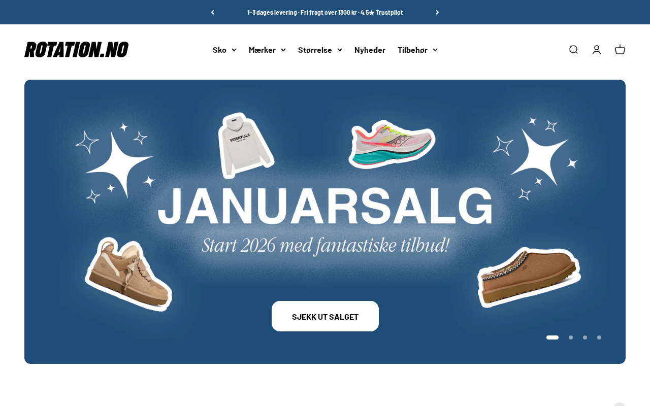650x406 pixels.
Task: Jump to the fourth banner slide dot
Action: [x=599, y=337]
